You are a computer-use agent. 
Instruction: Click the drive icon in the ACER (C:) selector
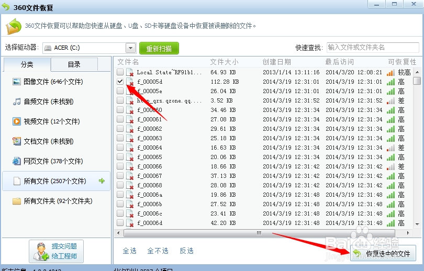click(x=48, y=48)
